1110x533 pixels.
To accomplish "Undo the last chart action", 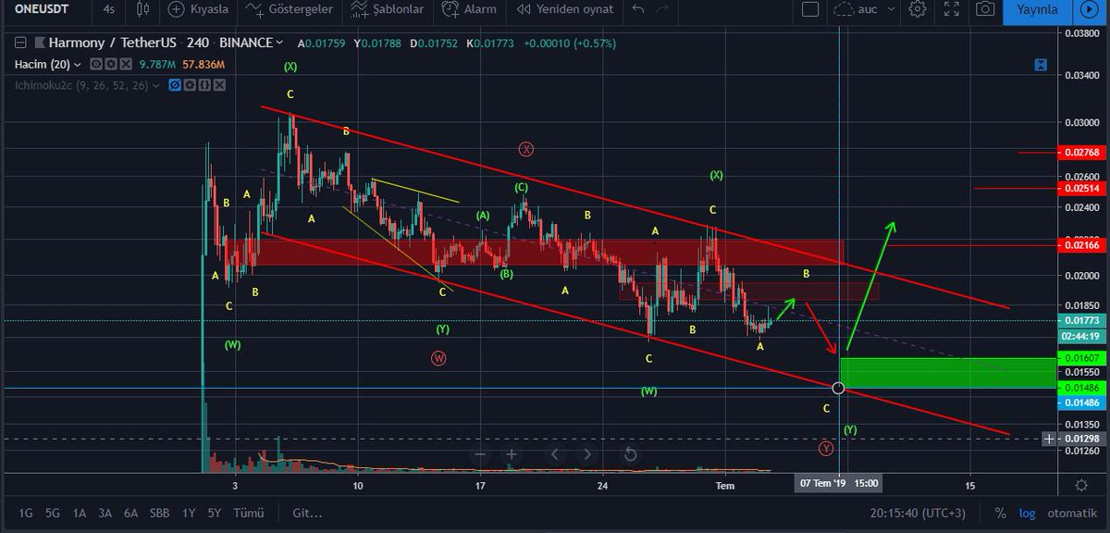I will [x=637, y=9].
